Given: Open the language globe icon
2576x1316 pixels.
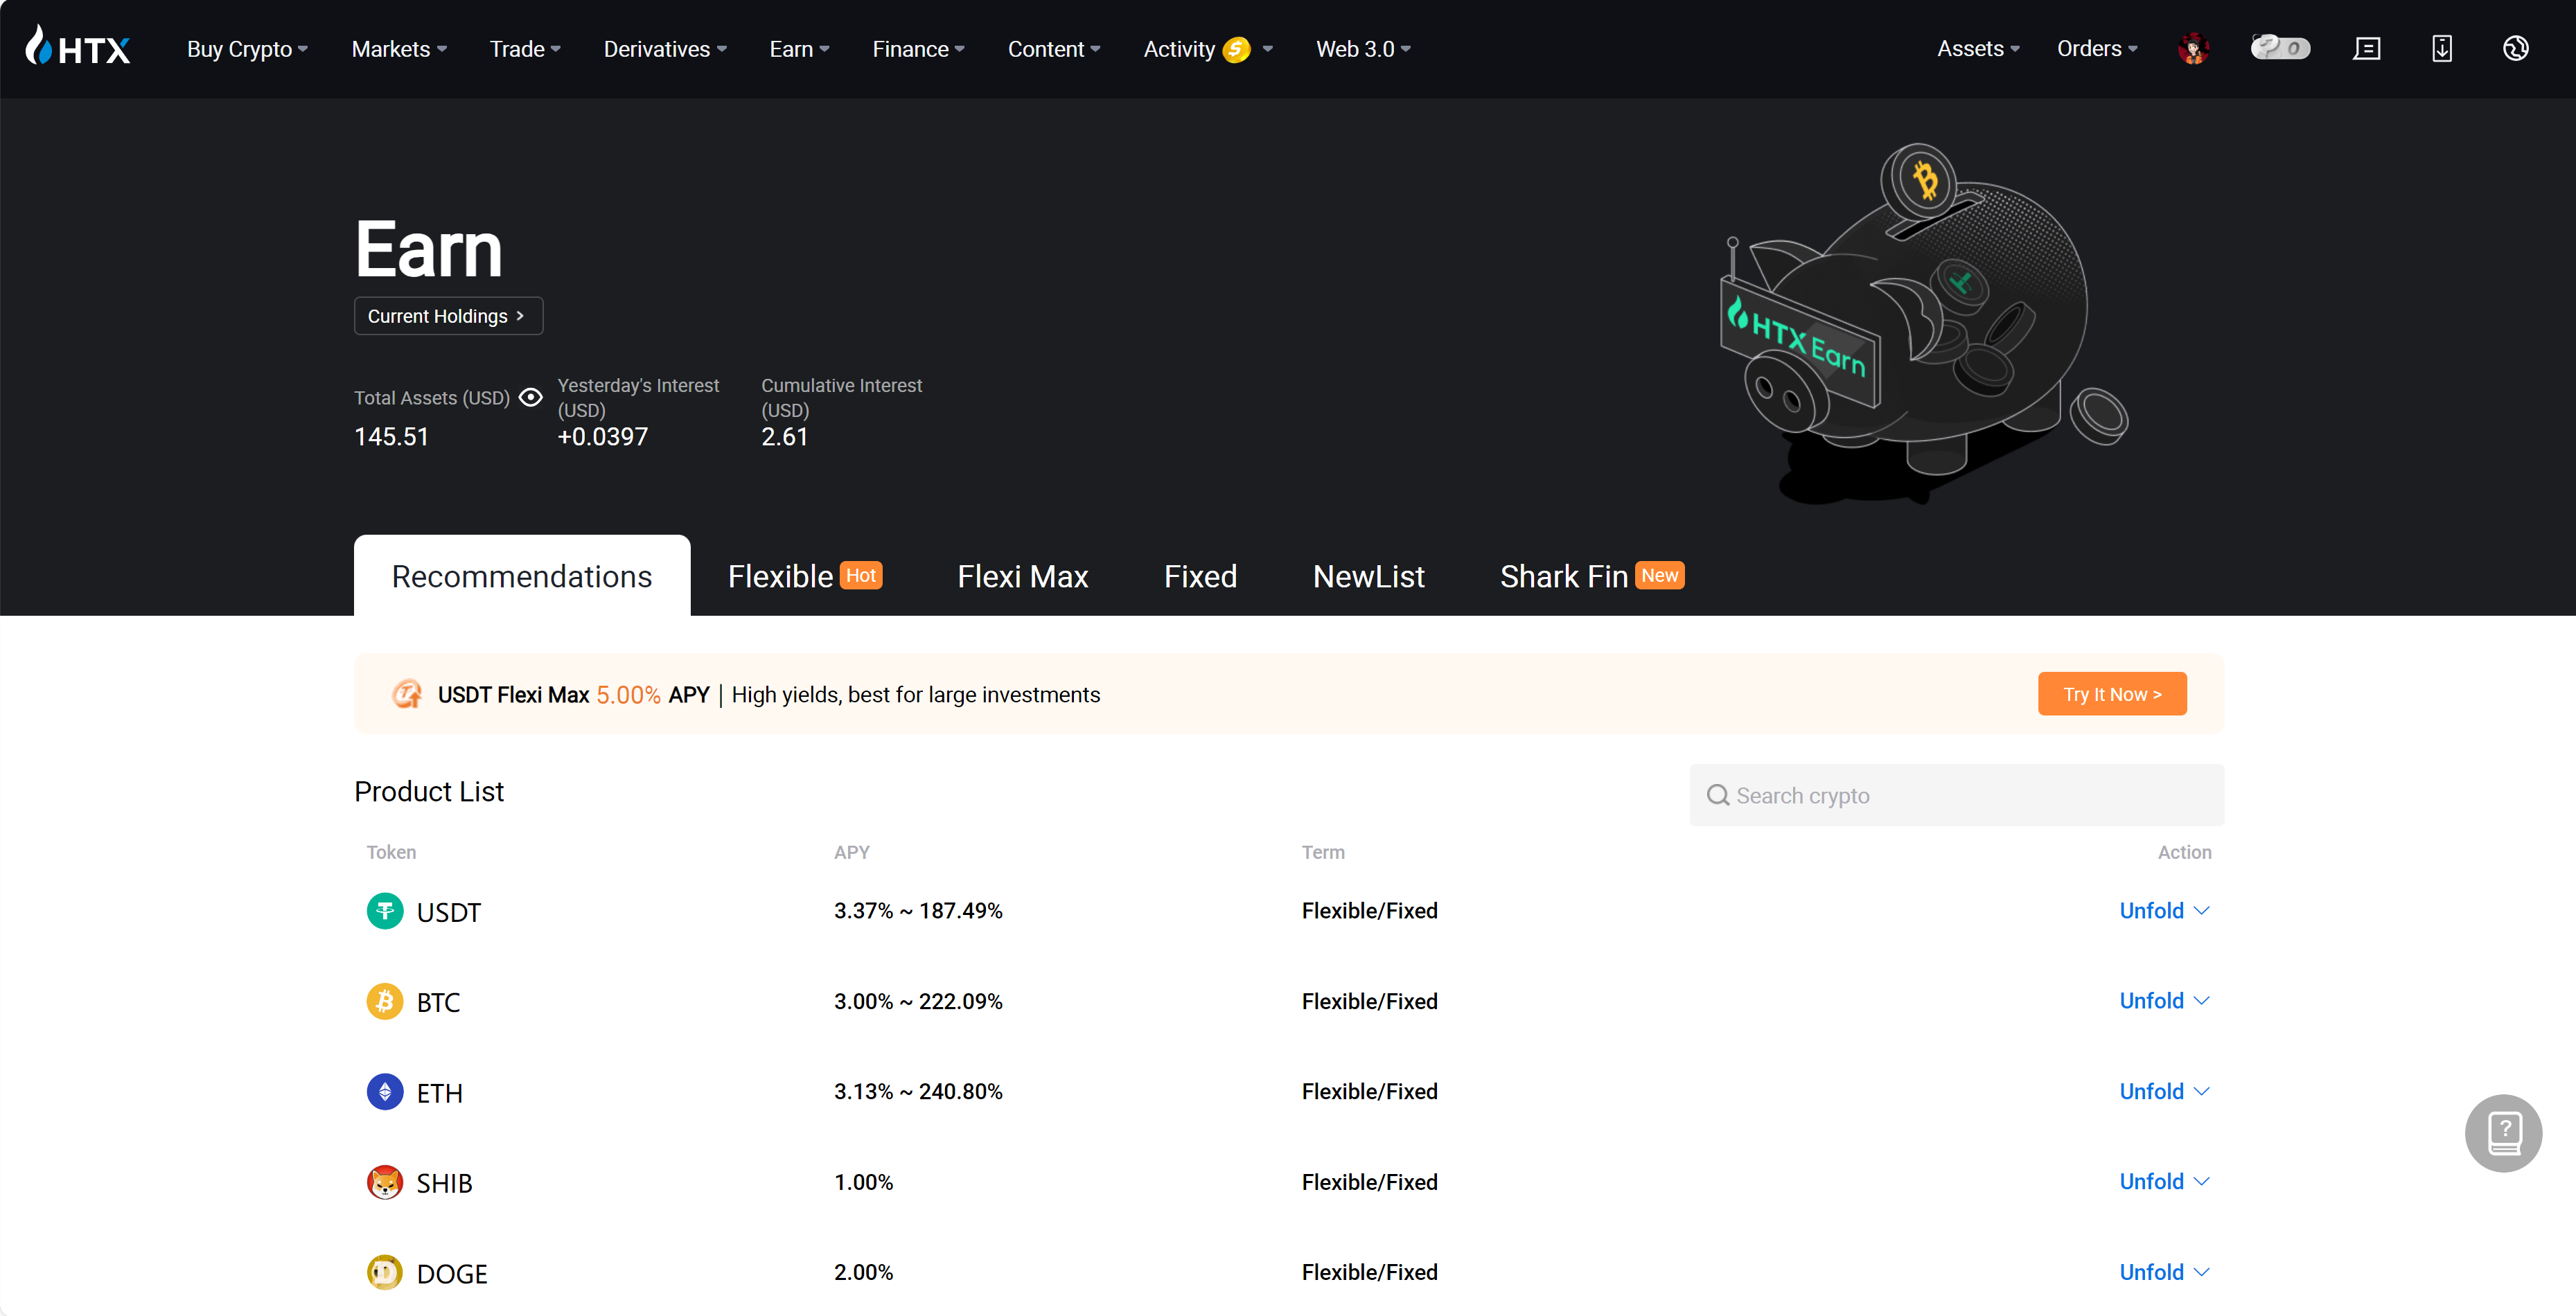Looking at the screenshot, I should tap(2515, 48).
